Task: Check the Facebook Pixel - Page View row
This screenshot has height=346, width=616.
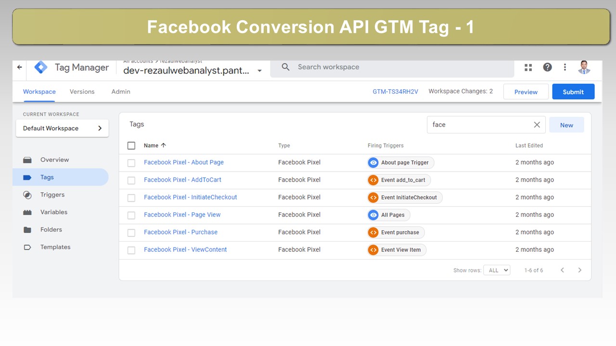Action: 131,215
